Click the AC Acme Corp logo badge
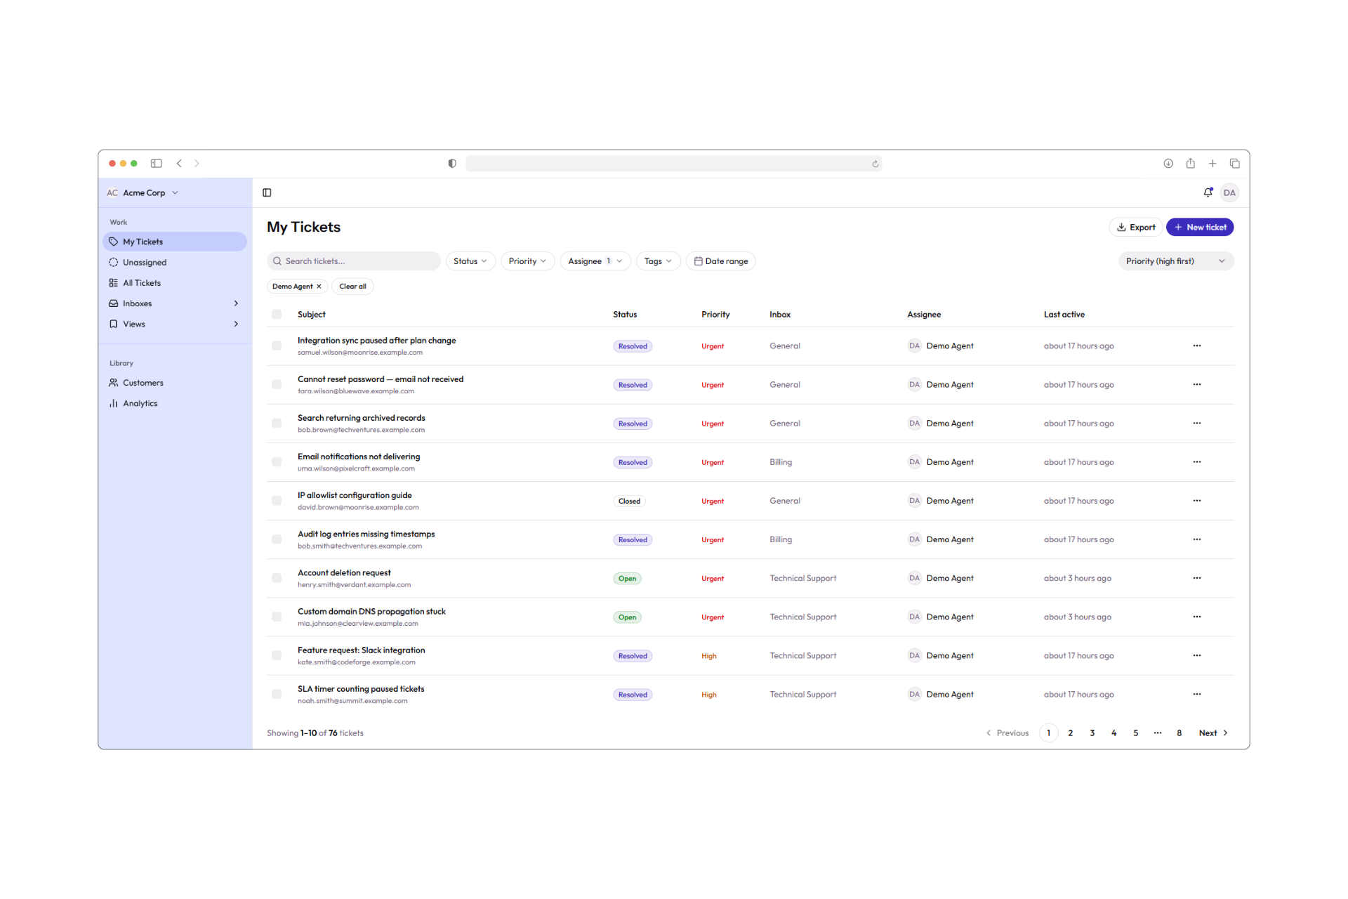Screen dimensions: 1348x899 (x=112, y=192)
